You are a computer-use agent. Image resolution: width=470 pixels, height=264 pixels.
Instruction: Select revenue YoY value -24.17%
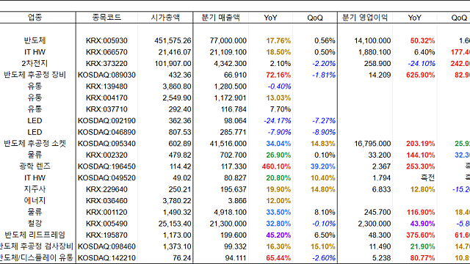pyautogui.click(x=278, y=120)
